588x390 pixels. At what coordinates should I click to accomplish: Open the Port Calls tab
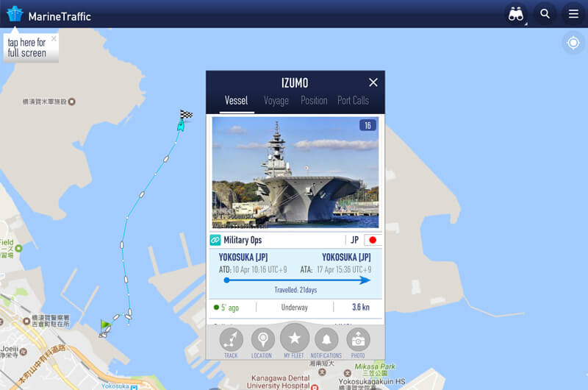pyautogui.click(x=353, y=101)
